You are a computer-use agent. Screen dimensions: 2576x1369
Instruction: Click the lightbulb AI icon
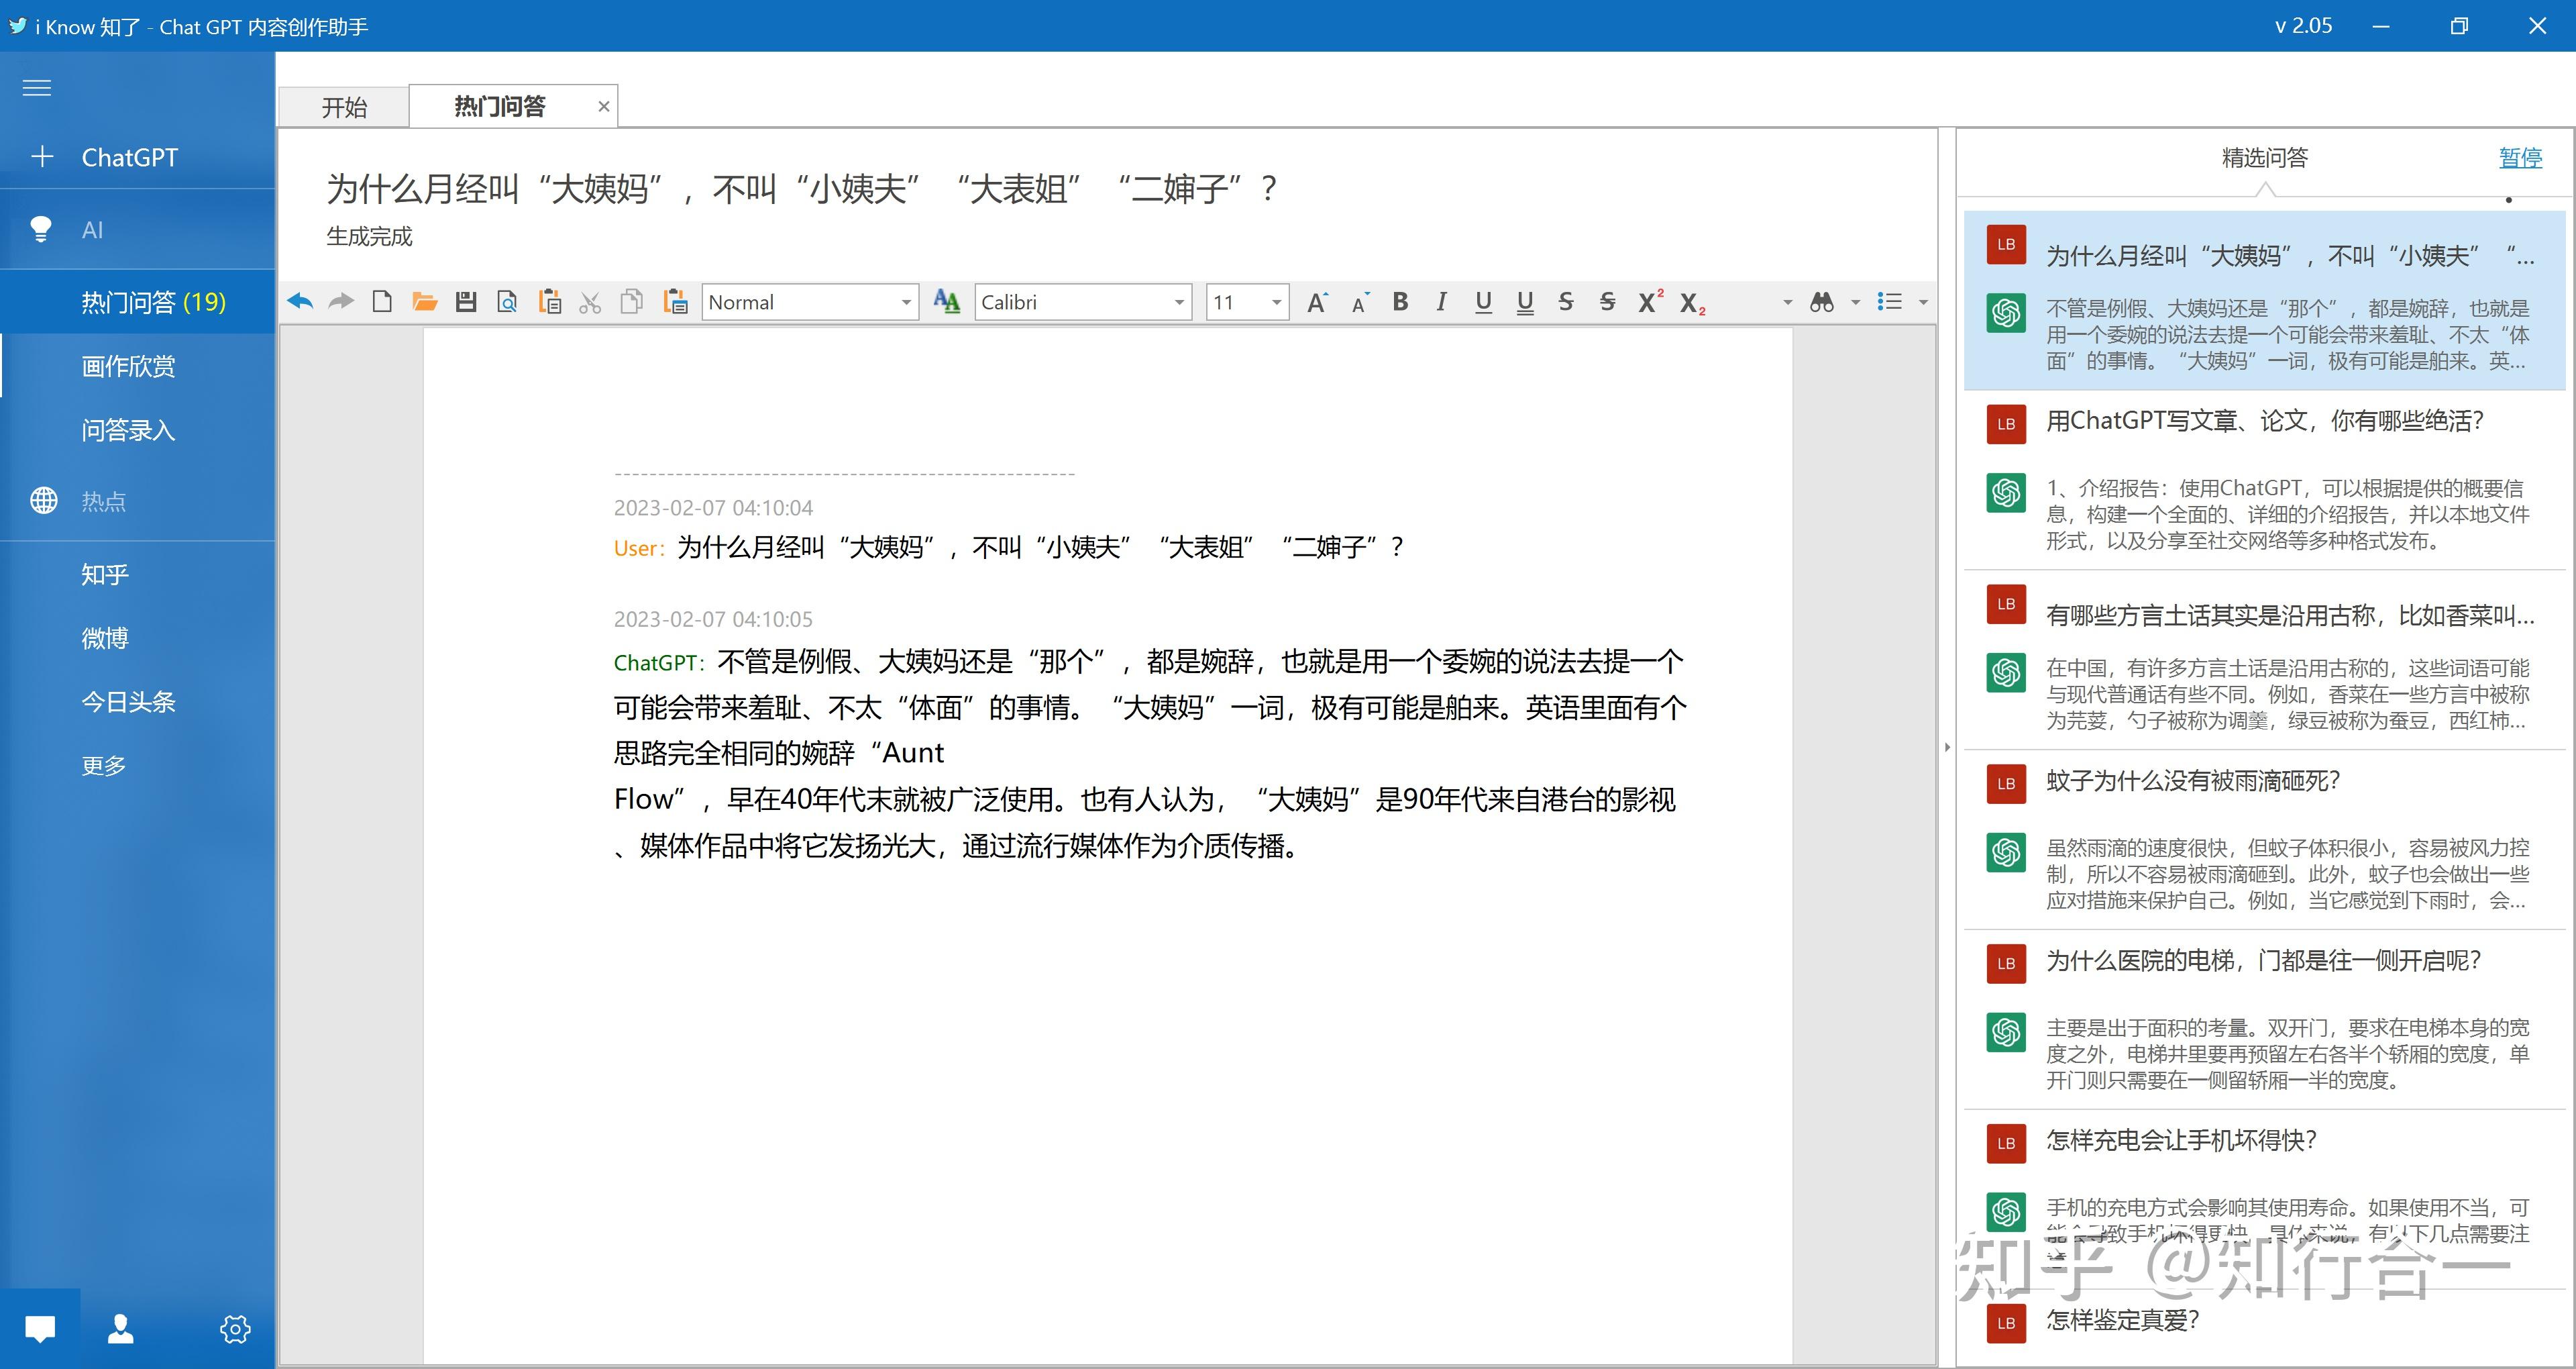[41, 229]
